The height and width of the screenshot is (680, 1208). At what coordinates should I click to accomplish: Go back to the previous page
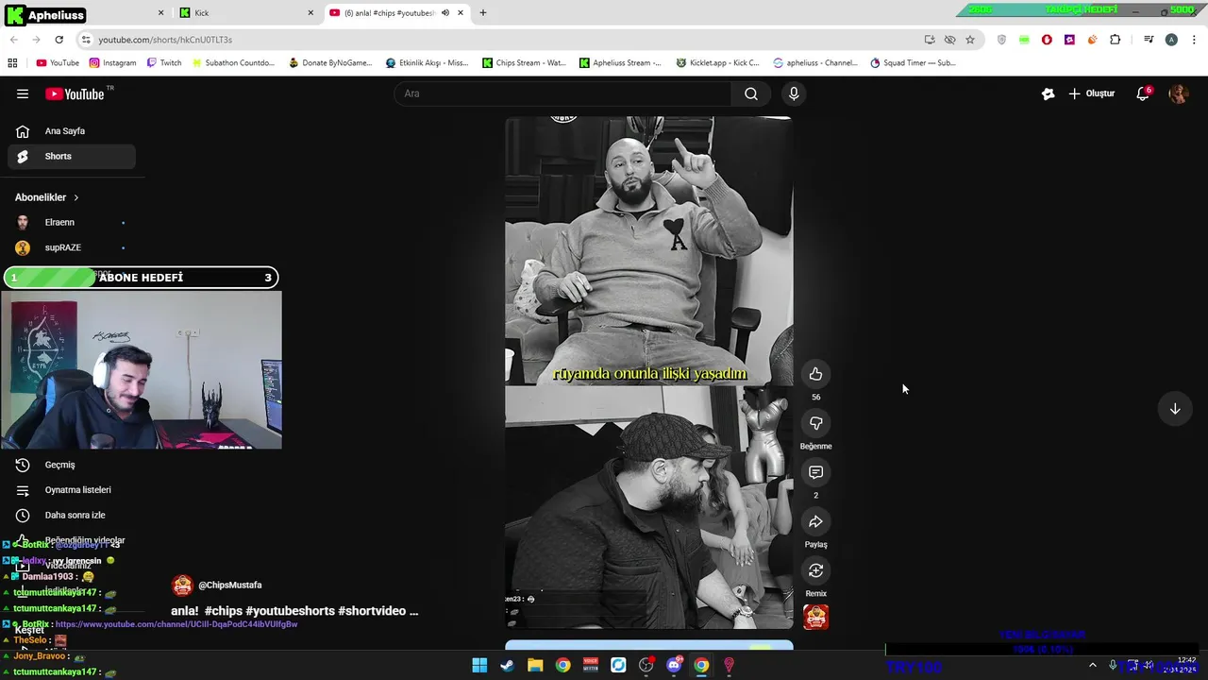pyautogui.click(x=13, y=40)
